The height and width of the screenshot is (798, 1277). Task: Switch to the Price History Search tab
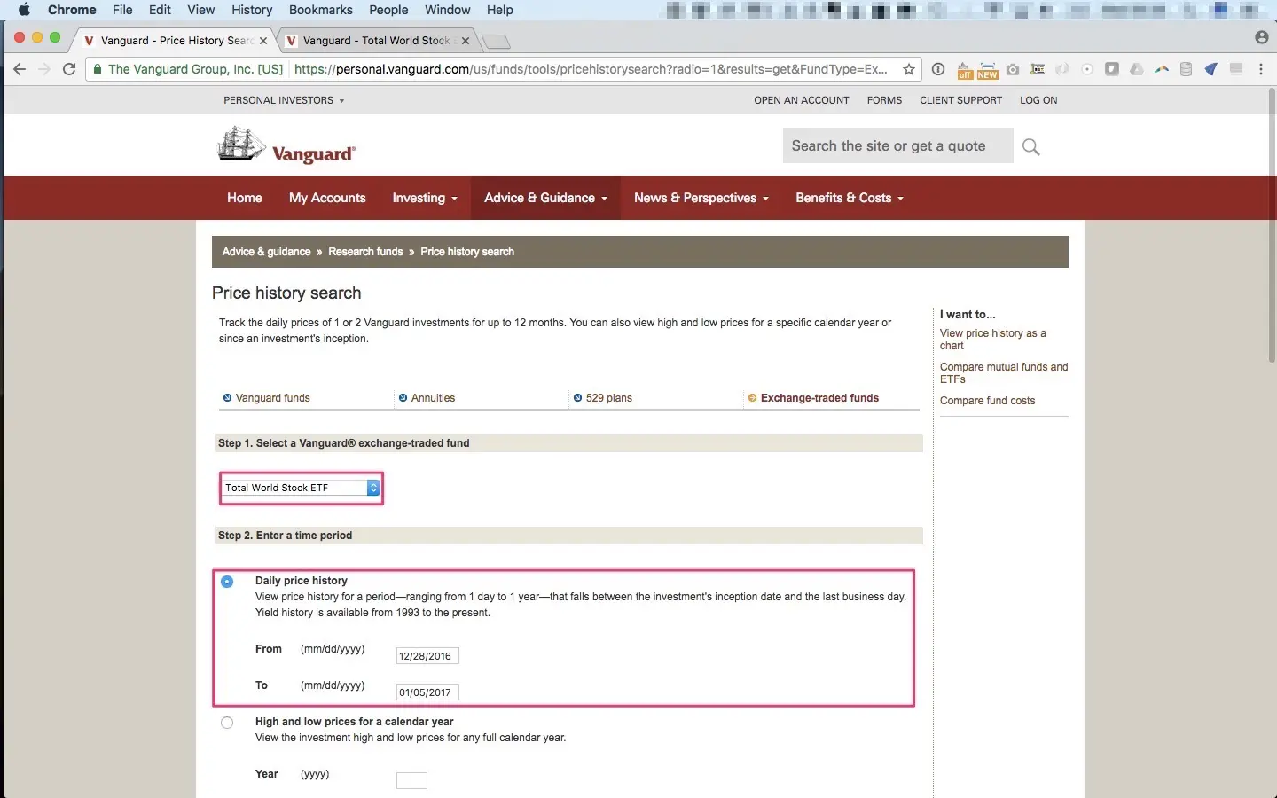176,41
